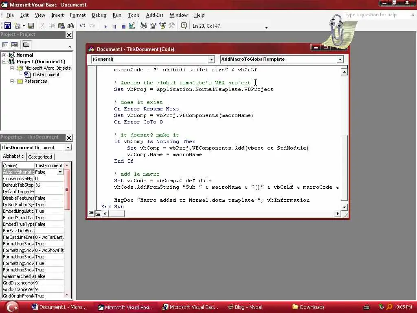
Task: Switch to the Categorized properties tab
Action: click(40, 157)
